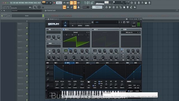
Task: Select the LFO 4 tab
Action: (x=120, y=63)
